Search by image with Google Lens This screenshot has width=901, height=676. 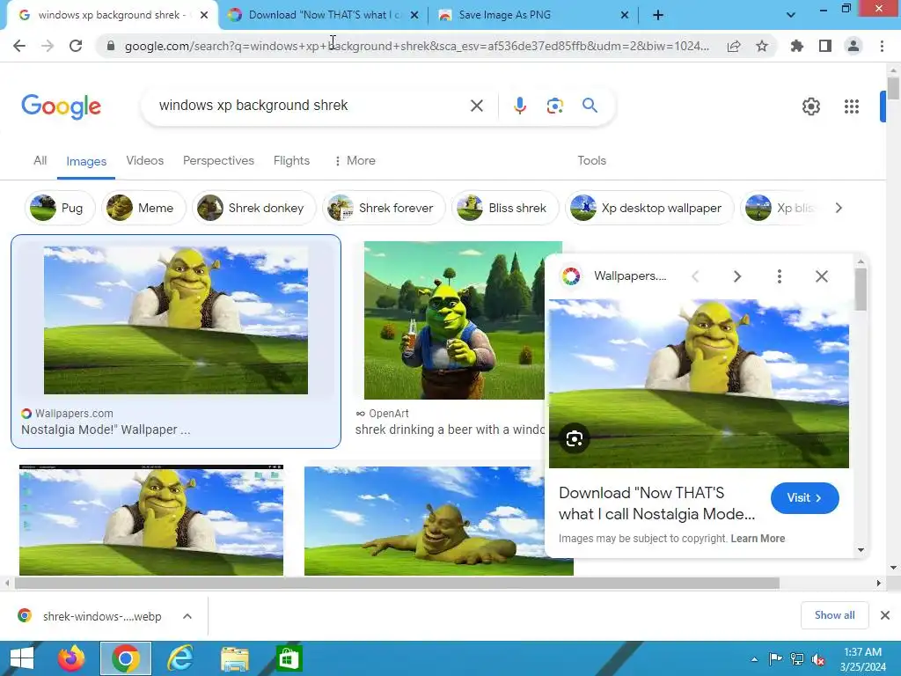(x=554, y=106)
